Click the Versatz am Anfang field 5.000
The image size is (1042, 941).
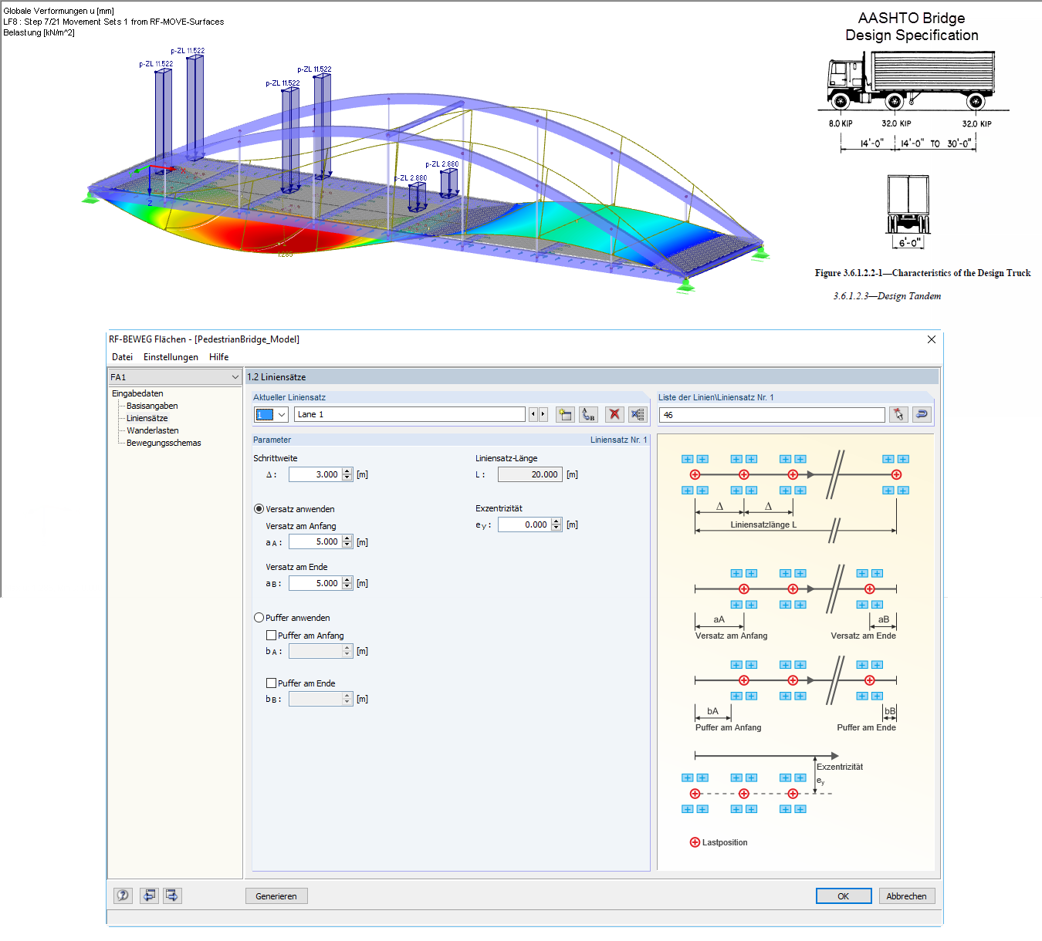[x=315, y=541]
